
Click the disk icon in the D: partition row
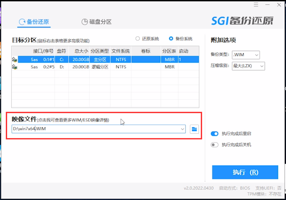15,67
